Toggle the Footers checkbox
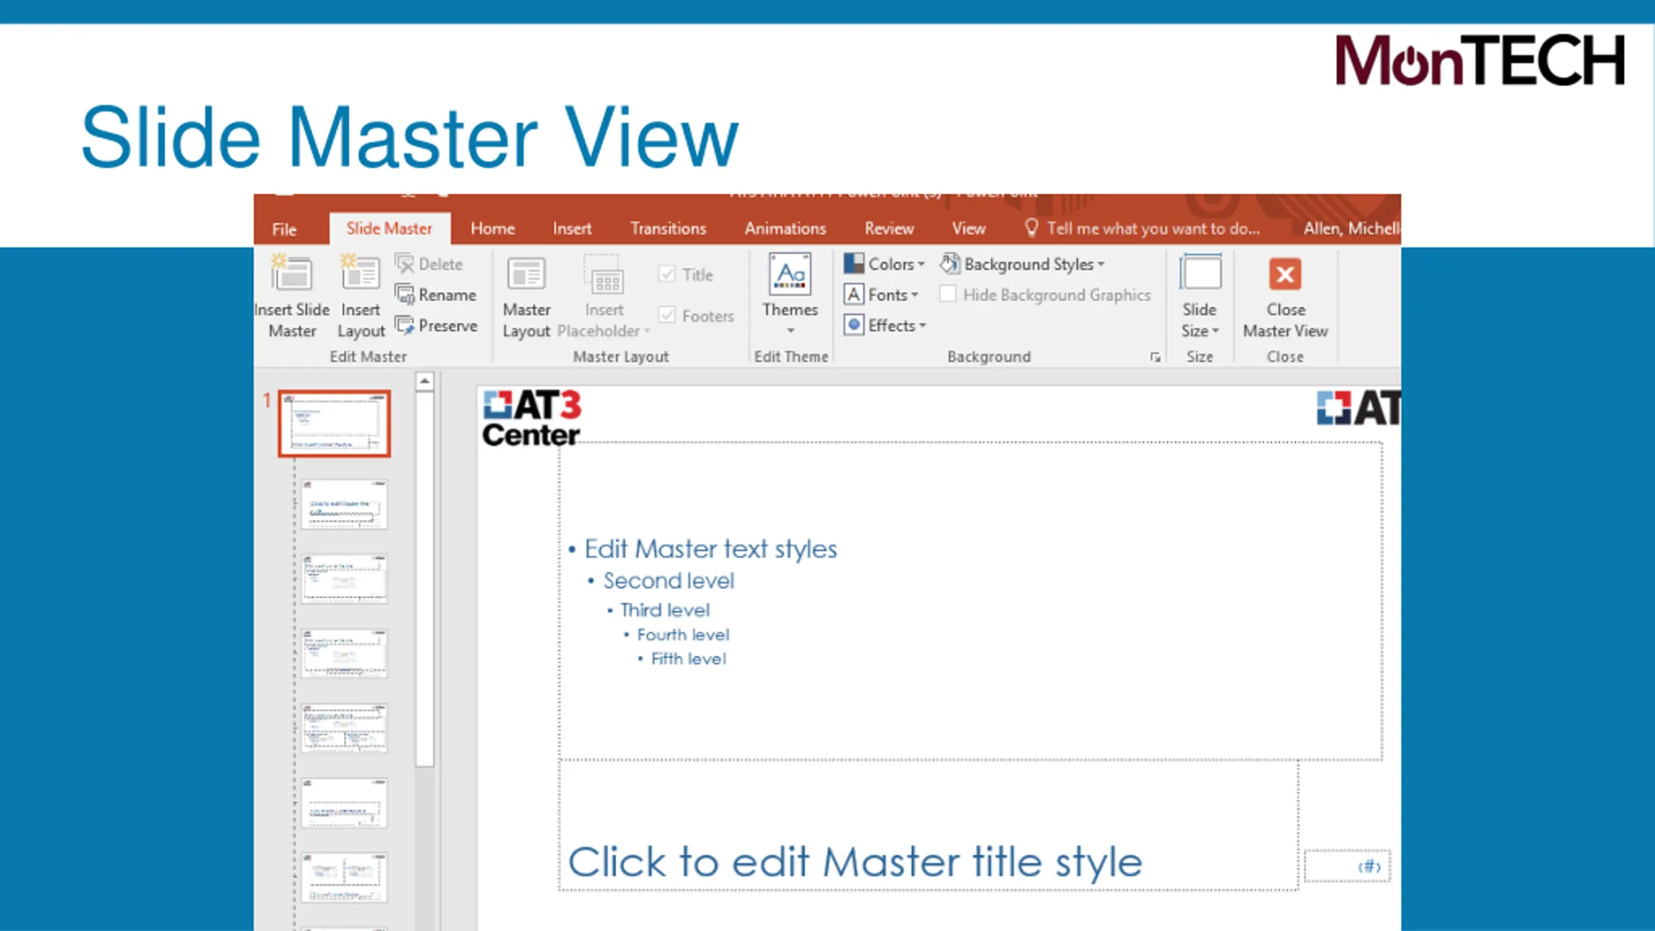1655x931 pixels. click(x=667, y=316)
